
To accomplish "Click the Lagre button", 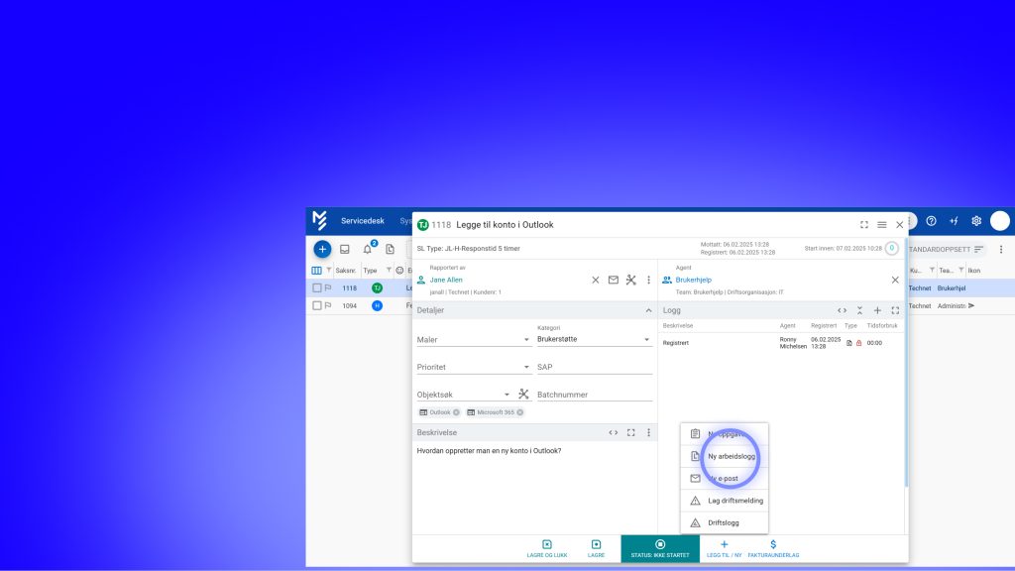I will click(596, 549).
